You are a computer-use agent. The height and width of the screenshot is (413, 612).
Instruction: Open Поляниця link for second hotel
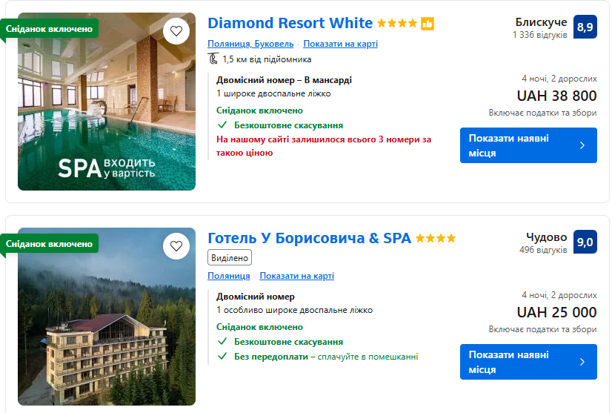pyautogui.click(x=229, y=276)
